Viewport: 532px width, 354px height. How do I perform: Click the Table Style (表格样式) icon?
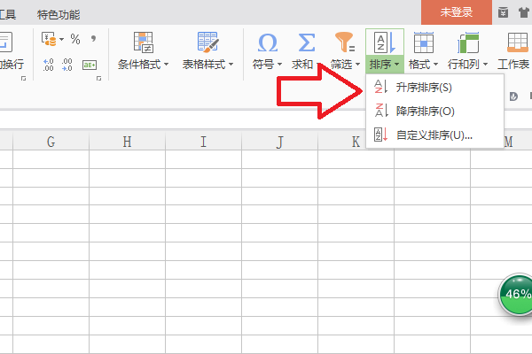pos(208,42)
